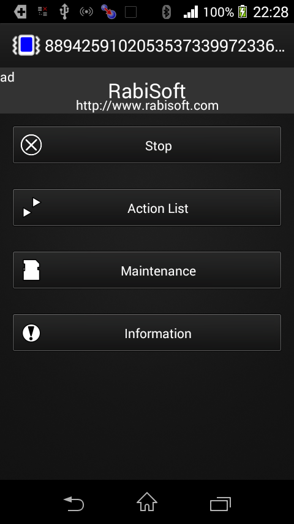Click the exclamation mark Information icon
The height and width of the screenshot is (524, 294).
coord(31,333)
